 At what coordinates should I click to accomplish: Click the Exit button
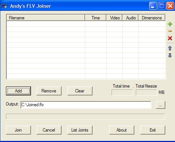point(153,130)
